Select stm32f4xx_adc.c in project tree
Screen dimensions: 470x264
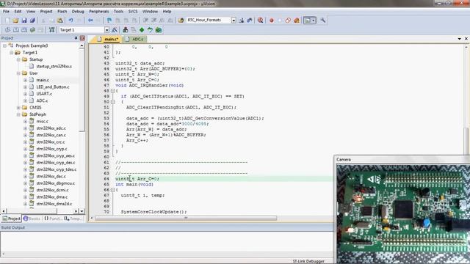click(x=51, y=128)
